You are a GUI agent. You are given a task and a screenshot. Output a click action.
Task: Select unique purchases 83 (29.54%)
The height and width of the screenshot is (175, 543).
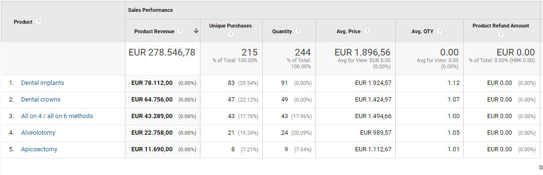(243, 83)
